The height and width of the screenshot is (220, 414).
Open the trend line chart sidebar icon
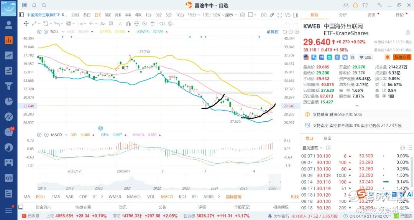click(x=9, y=55)
